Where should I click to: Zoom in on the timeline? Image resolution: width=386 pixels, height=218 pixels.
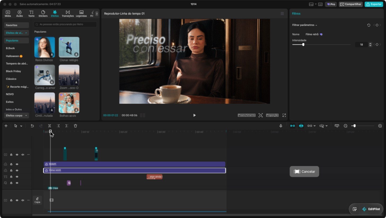tap(380, 126)
